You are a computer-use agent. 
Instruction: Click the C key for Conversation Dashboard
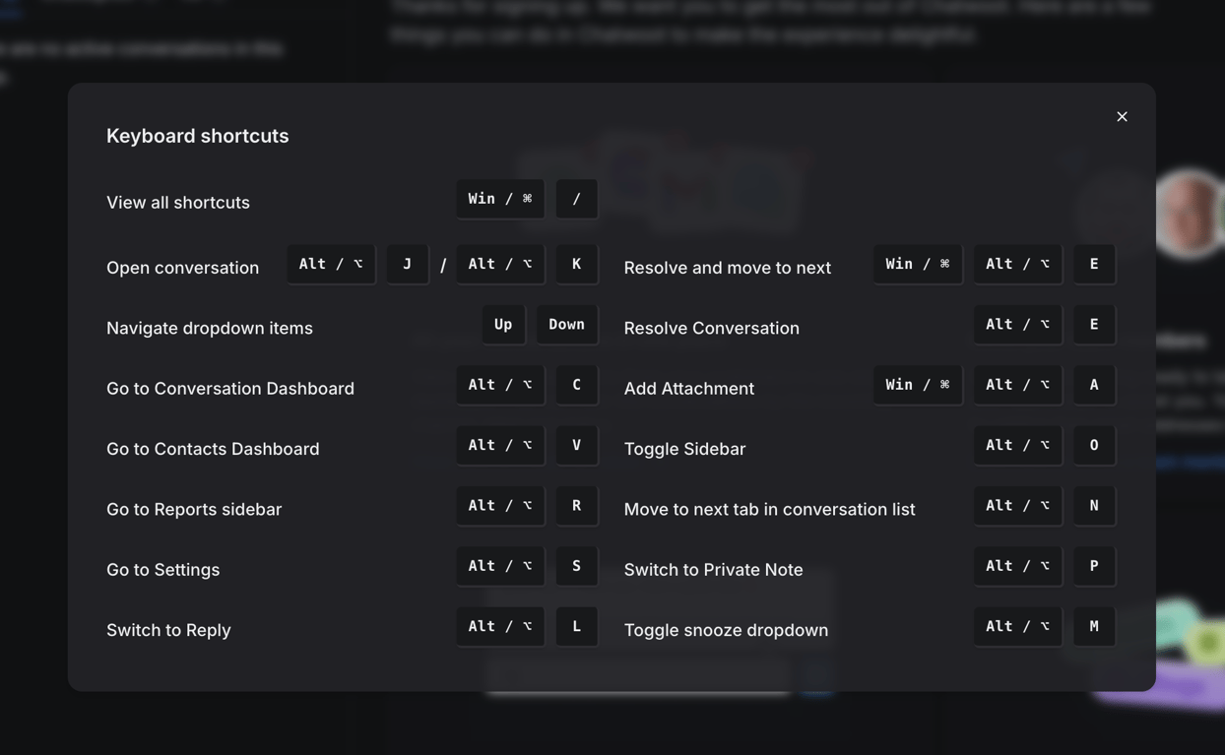[x=577, y=385]
